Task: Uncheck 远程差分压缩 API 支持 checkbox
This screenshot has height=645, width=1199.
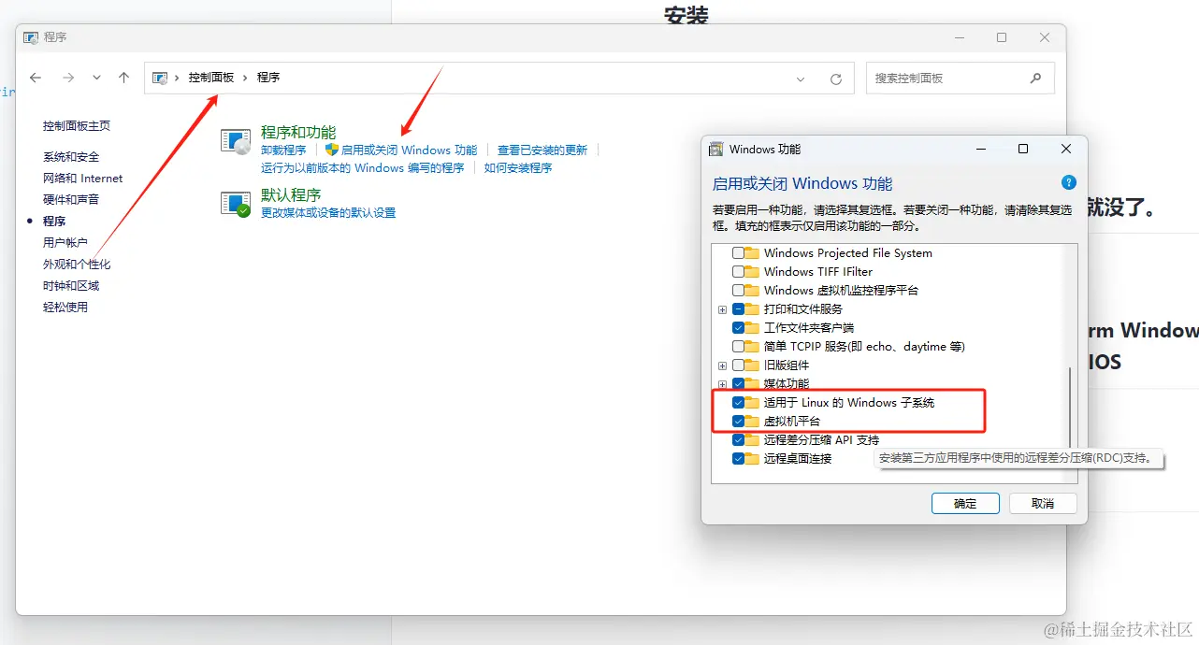Action: pyautogui.click(x=738, y=440)
